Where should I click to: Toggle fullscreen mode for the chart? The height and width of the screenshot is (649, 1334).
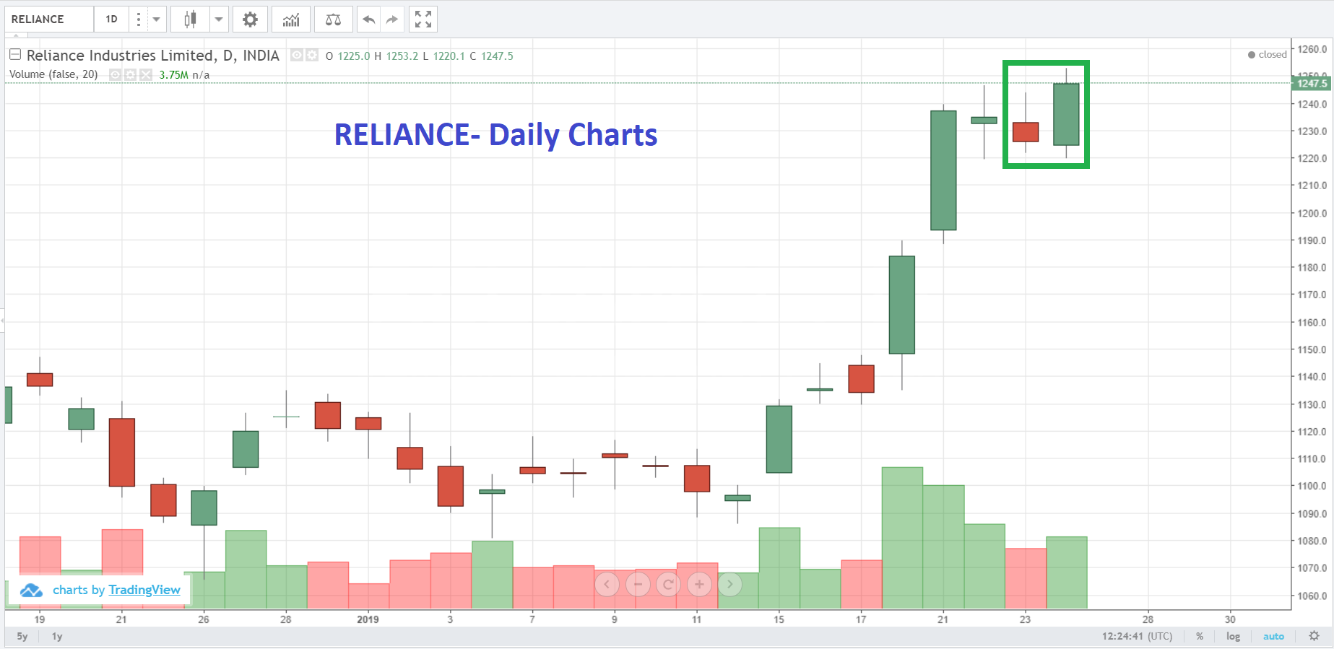click(x=423, y=19)
